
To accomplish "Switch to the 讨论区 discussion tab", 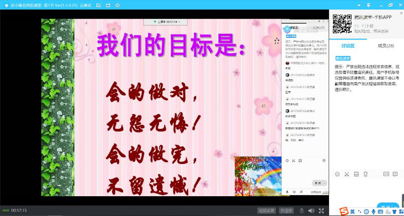I will tap(348, 45).
